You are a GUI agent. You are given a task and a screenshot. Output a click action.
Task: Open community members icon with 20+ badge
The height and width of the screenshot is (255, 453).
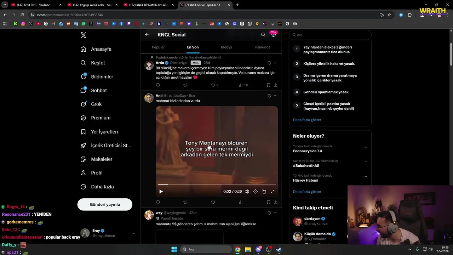coord(274,34)
